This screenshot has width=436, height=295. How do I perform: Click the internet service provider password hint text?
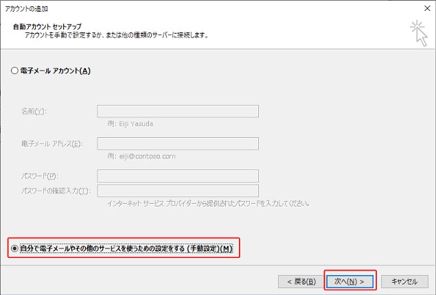(x=209, y=204)
